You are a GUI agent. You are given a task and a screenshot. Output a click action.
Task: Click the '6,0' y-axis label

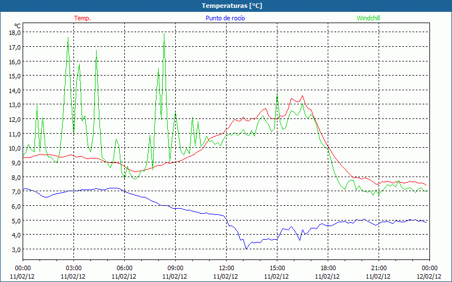coord(16,206)
